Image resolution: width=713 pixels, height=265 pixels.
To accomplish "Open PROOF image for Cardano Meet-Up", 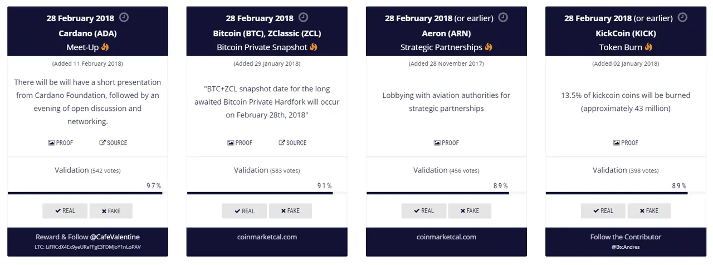I will point(61,143).
